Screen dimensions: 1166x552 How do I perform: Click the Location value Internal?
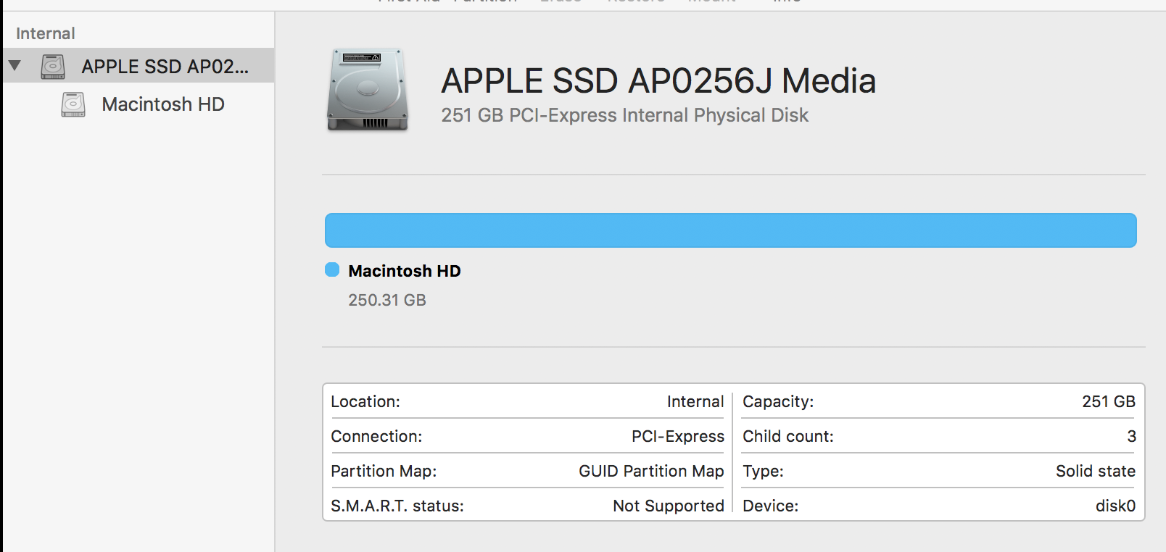[x=695, y=401]
